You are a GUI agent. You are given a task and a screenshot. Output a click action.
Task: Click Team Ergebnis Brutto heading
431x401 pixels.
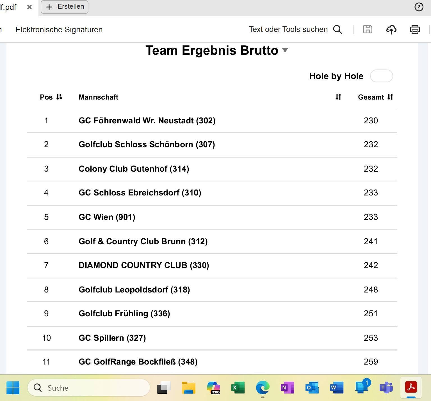pos(212,50)
